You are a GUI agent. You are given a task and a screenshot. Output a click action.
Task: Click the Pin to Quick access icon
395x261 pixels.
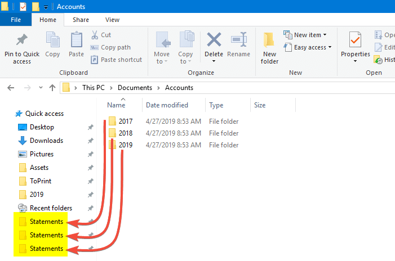[21, 40]
